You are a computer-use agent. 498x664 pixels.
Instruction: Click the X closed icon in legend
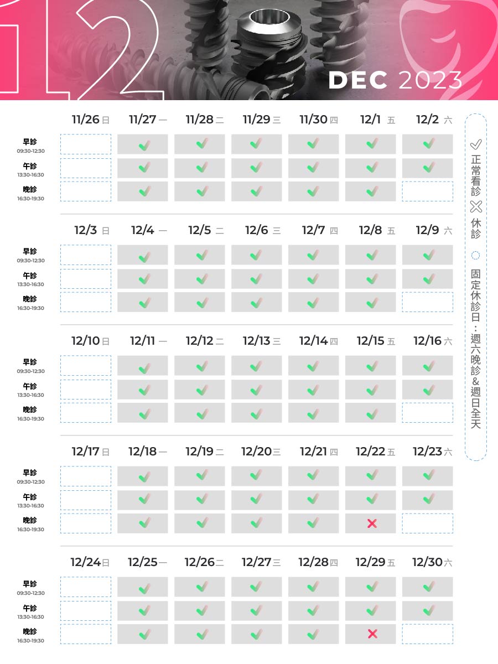(476, 207)
